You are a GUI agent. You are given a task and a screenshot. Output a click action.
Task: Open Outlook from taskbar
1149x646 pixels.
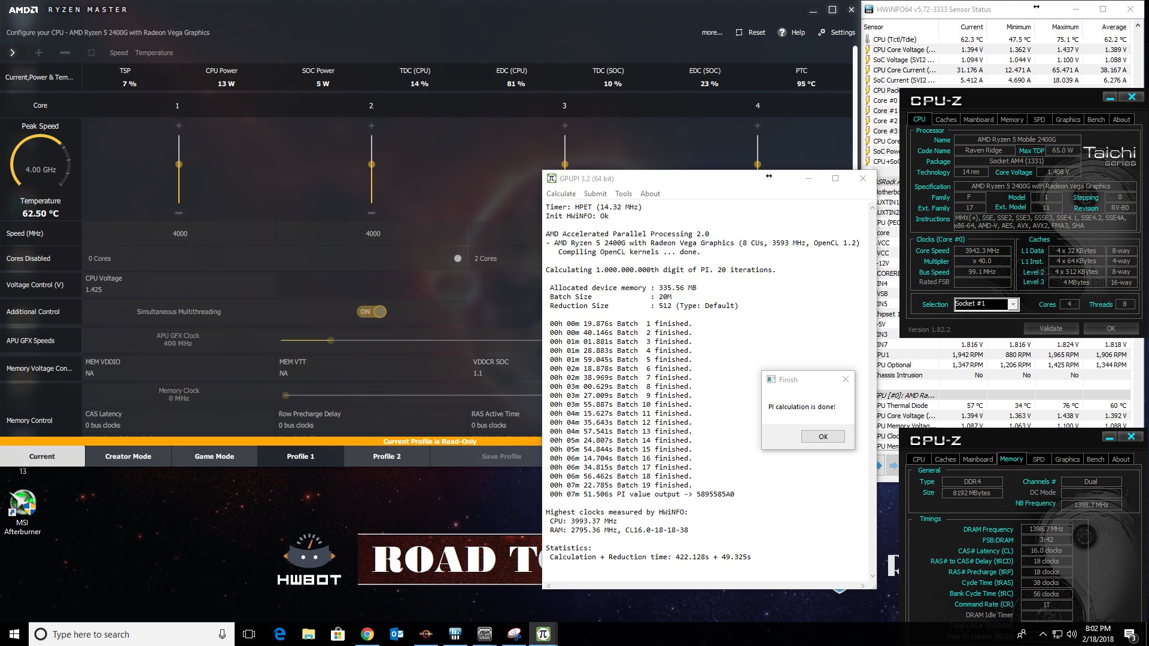(397, 634)
